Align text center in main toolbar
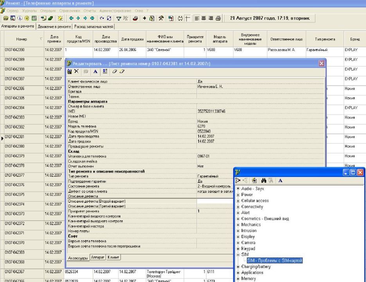366x282 pixels. coord(204,18)
